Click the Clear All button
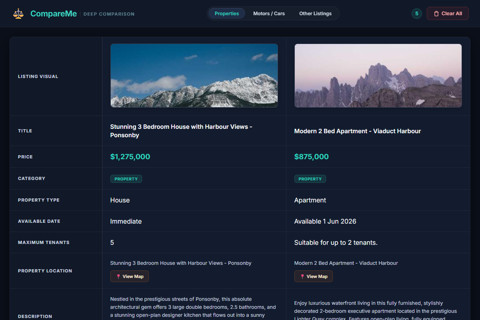480x320 pixels. pos(448,14)
